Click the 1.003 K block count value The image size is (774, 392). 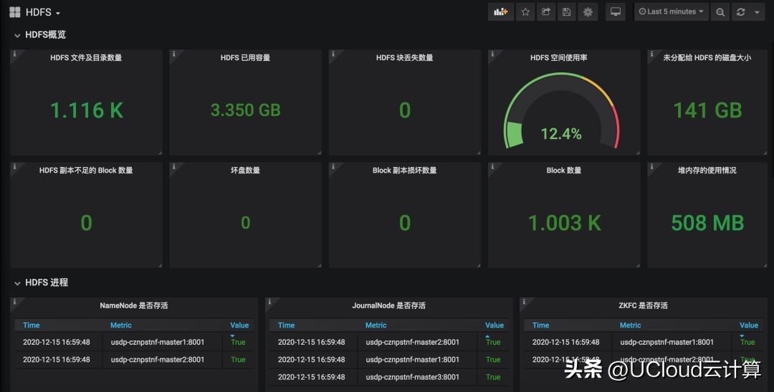[x=564, y=223]
